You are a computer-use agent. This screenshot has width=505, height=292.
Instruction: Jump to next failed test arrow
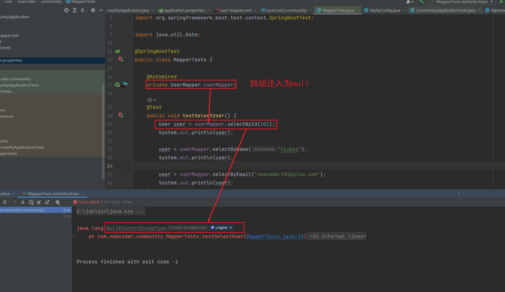pyautogui.click(x=23, y=202)
